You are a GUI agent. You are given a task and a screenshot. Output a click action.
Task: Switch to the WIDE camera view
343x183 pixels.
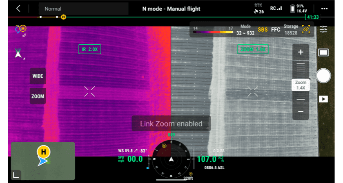tap(38, 76)
